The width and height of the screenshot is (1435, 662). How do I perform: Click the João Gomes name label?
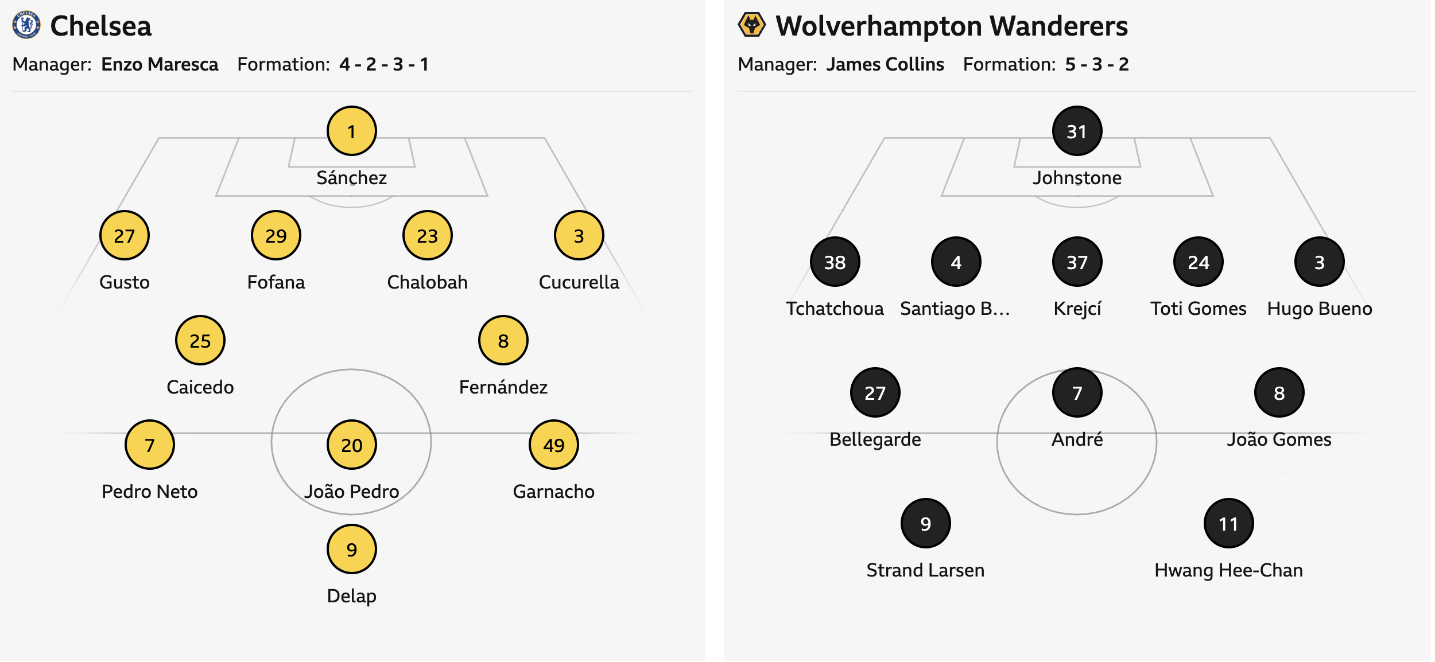1279,439
